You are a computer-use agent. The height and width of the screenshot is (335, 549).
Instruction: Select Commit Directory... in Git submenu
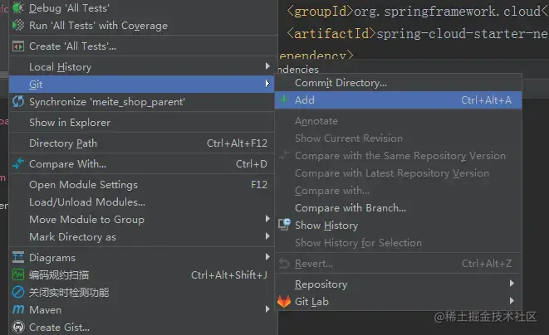click(399, 83)
